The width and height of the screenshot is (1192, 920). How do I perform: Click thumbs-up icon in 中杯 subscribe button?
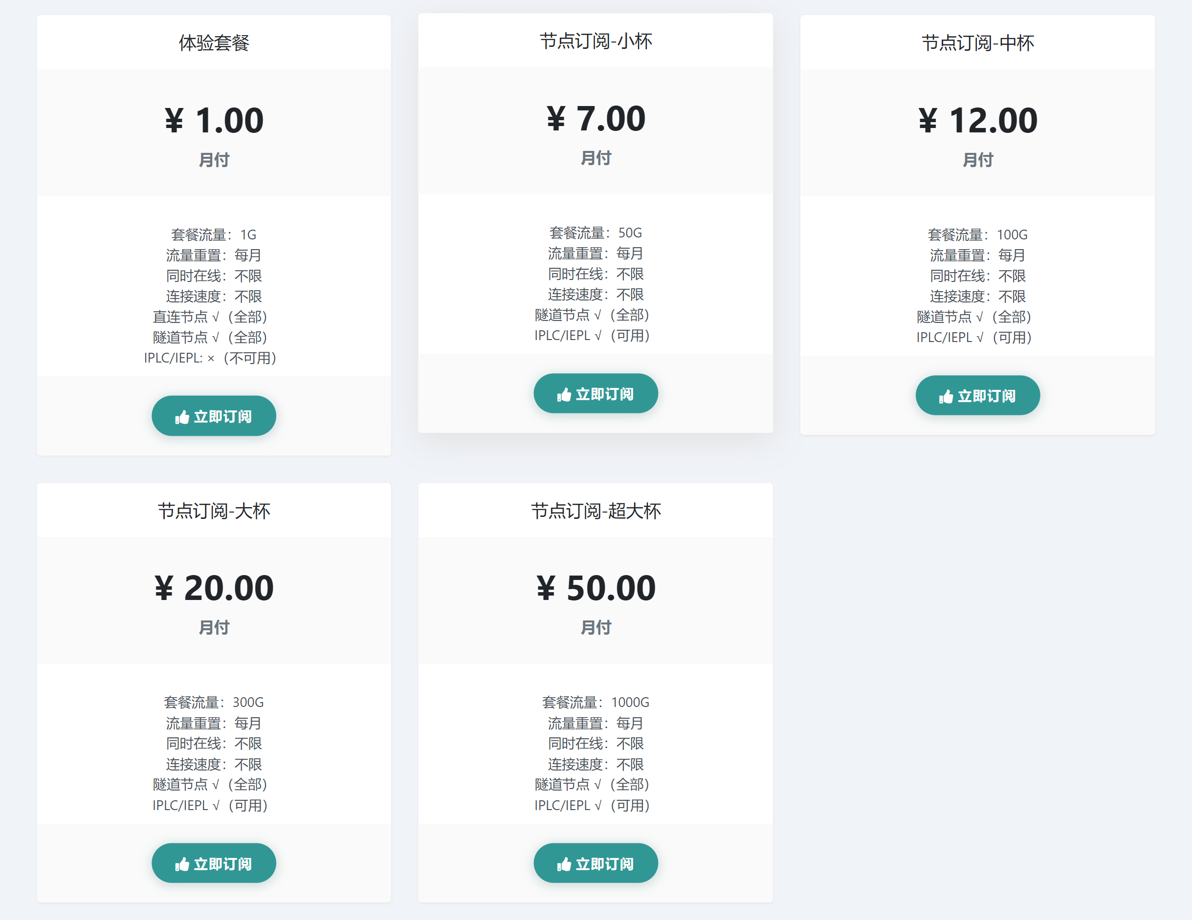click(x=946, y=396)
